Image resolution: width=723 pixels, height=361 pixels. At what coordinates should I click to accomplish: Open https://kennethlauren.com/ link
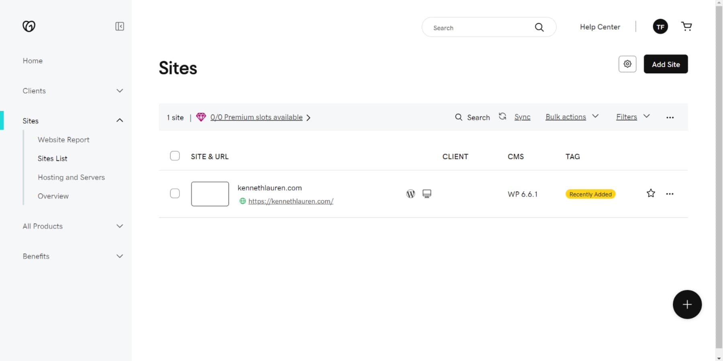[x=291, y=201]
